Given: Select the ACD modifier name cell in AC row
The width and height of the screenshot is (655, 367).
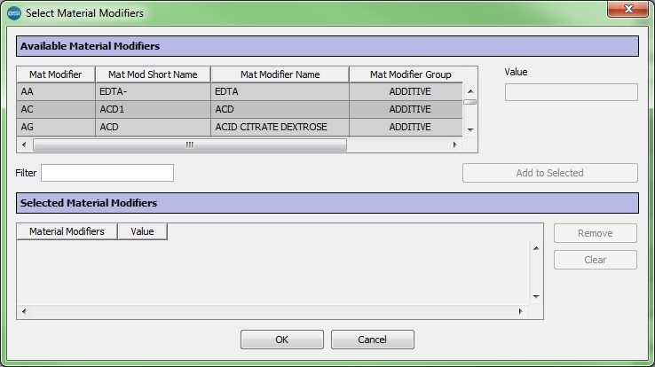Looking at the screenshot, I should [280, 109].
